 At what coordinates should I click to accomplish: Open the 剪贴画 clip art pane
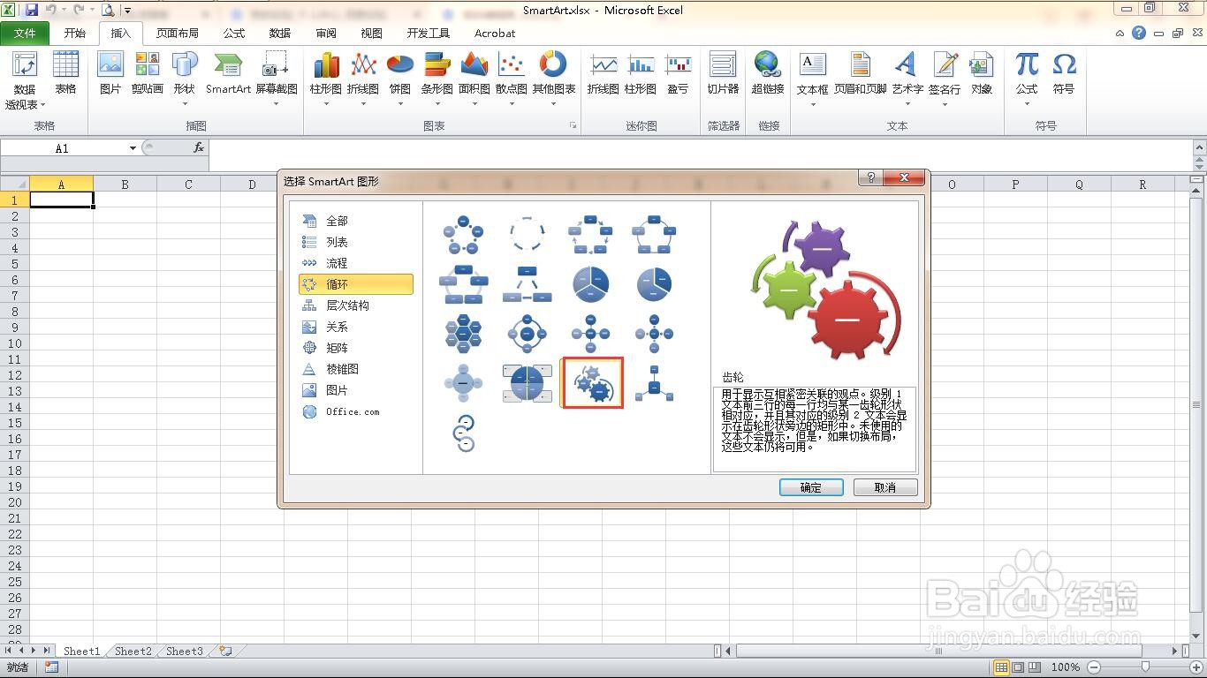(148, 73)
